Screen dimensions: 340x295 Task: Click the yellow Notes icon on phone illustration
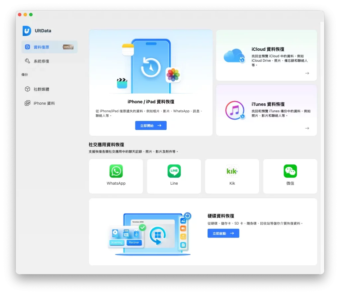point(128,50)
